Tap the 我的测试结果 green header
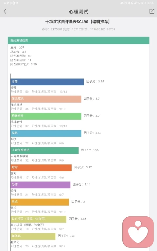This screenshot has height=251, width=157. 78,41
